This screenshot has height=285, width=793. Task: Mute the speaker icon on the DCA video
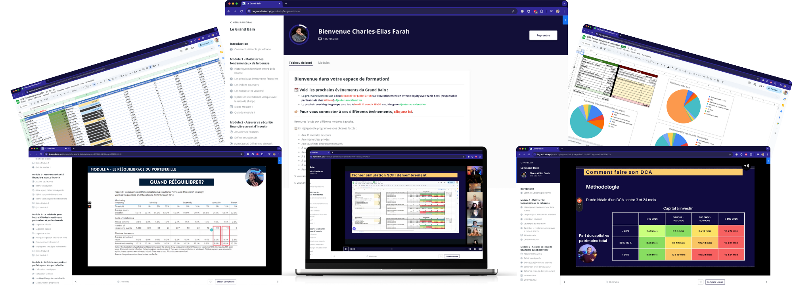(x=746, y=166)
